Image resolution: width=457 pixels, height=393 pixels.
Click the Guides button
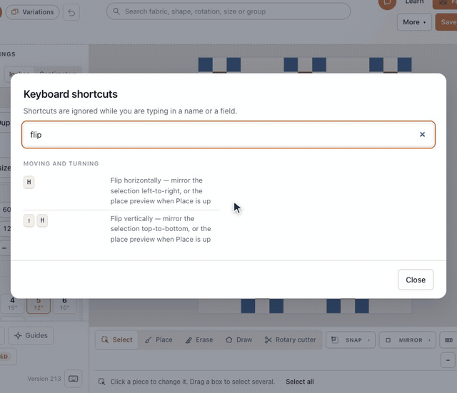pos(31,335)
